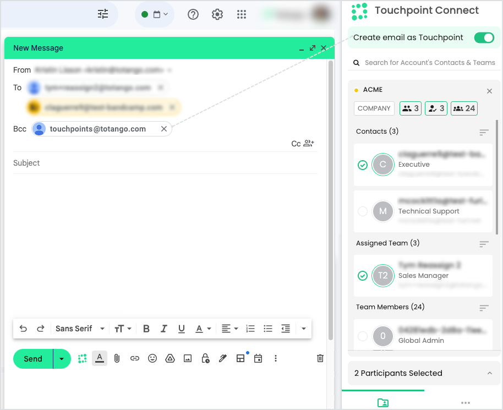This screenshot has height=410, width=503.
Task: Open more compose options menu
Action: (x=276, y=358)
